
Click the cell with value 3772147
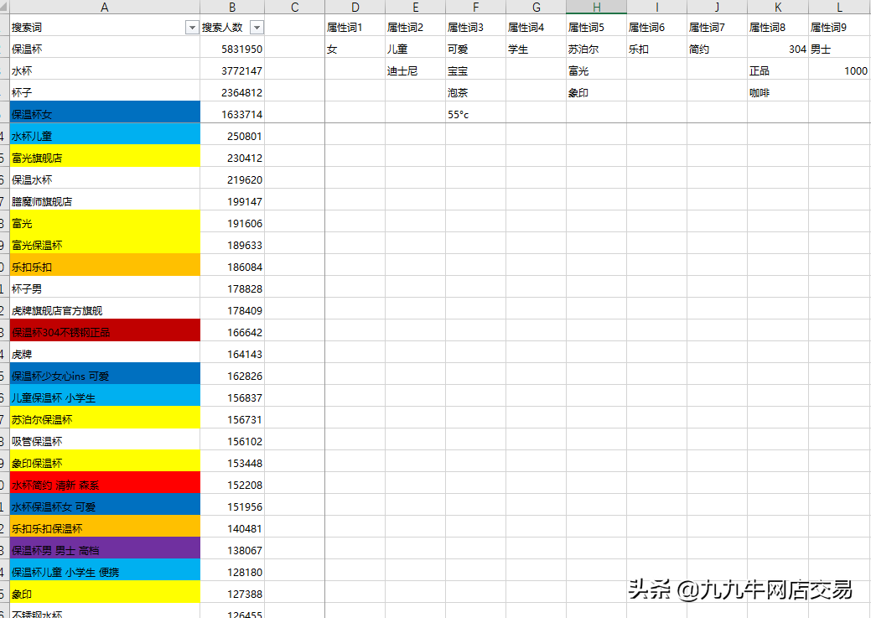pyautogui.click(x=232, y=70)
